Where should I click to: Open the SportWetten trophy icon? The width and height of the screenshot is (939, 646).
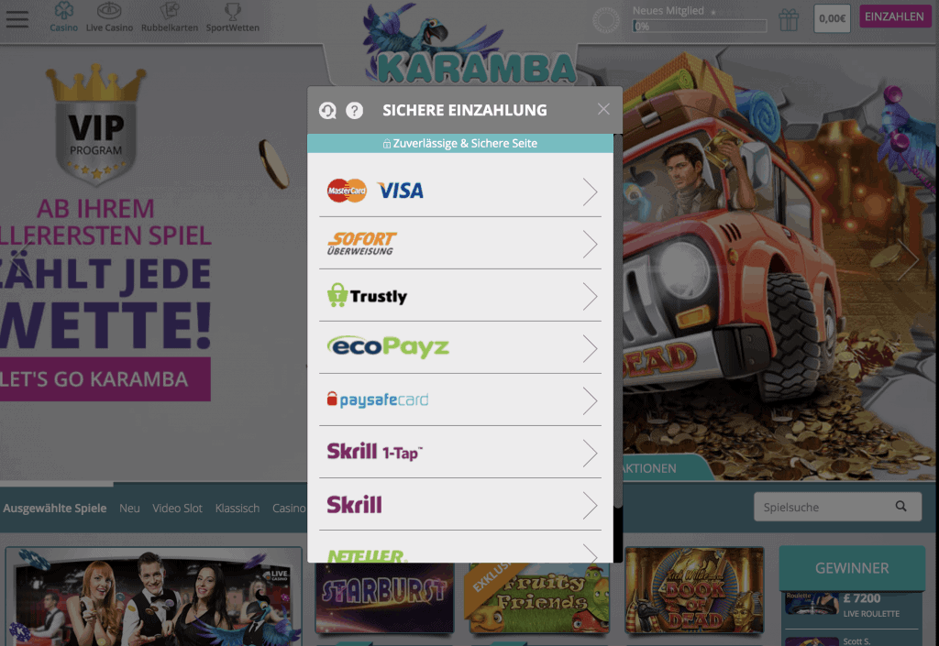232,11
